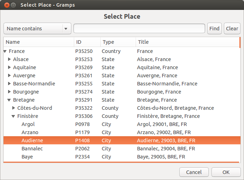Sort by the ID column header
This screenshot has height=180, width=244.
(87, 42)
